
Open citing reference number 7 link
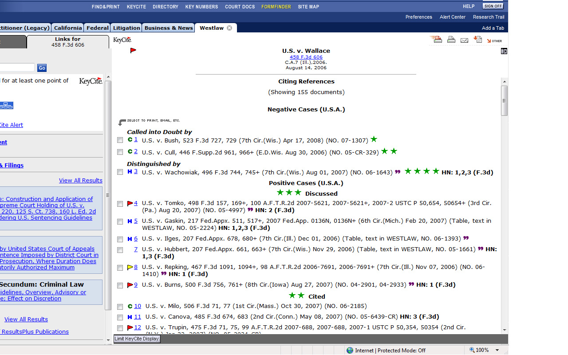pos(136,249)
